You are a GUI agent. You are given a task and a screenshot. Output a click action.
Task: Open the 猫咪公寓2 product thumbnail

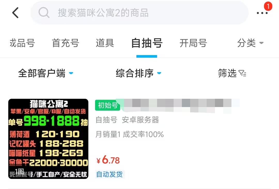48,139
